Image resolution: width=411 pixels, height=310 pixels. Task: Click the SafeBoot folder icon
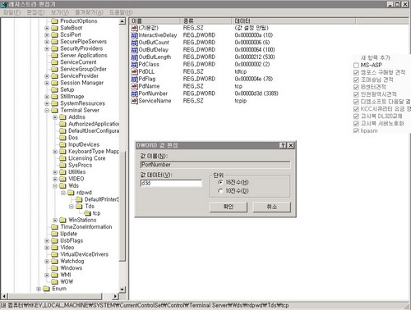(55, 28)
